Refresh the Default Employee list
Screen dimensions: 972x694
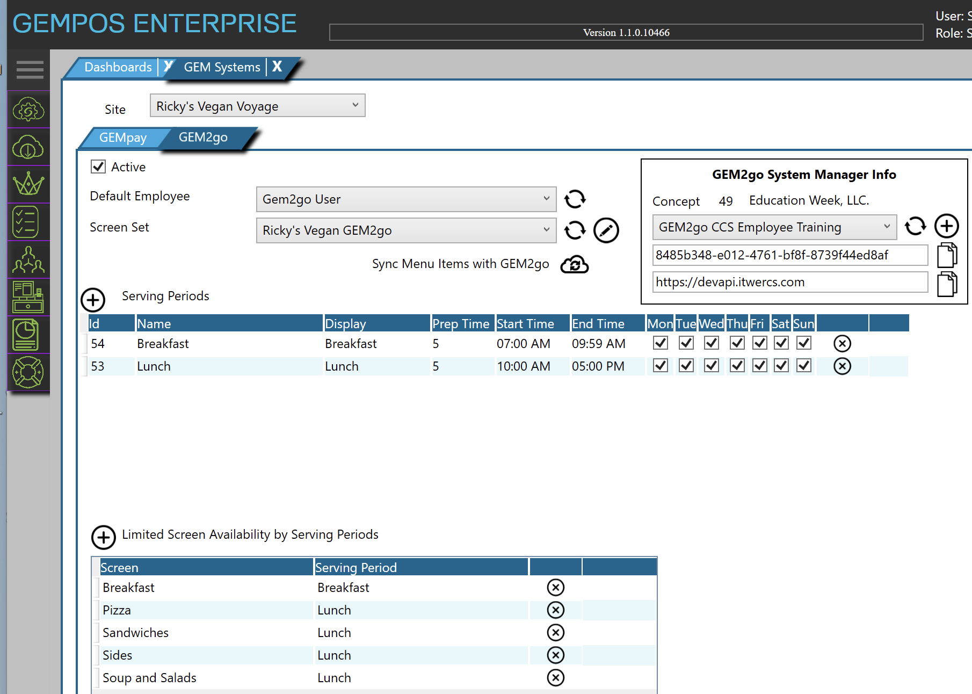pyautogui.click(x=575, y=199)
